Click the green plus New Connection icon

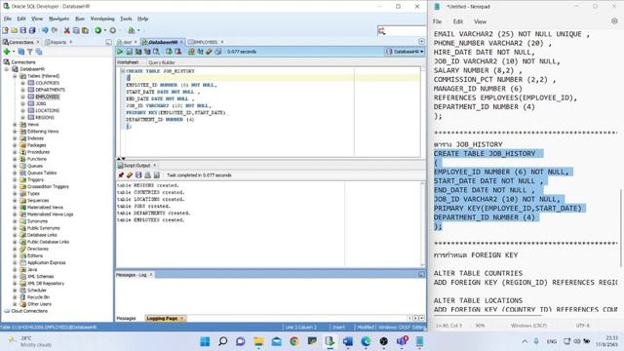[7, 52]
